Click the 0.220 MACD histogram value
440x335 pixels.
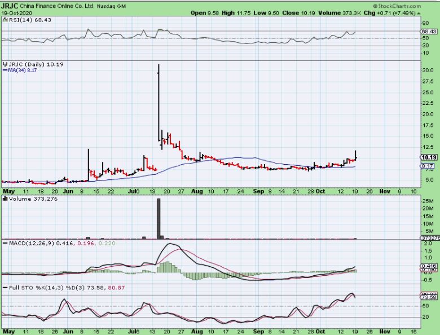(107, 243)
